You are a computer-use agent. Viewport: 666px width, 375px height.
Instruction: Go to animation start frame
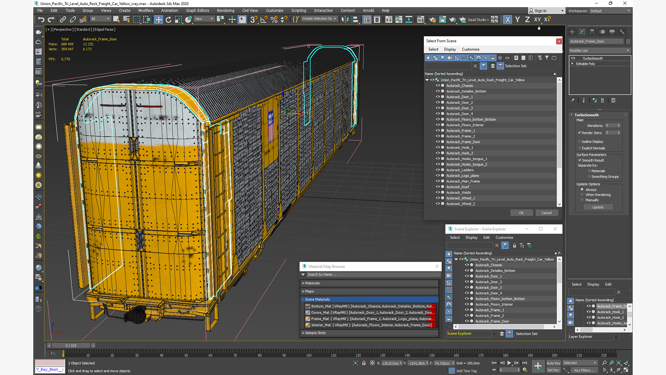(494, 363)
